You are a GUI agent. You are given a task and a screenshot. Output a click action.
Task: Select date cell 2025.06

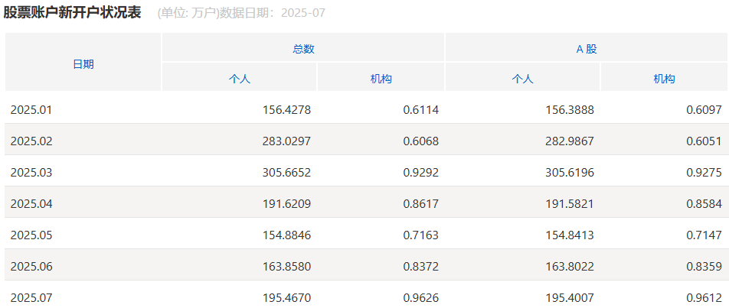[31, 266]
